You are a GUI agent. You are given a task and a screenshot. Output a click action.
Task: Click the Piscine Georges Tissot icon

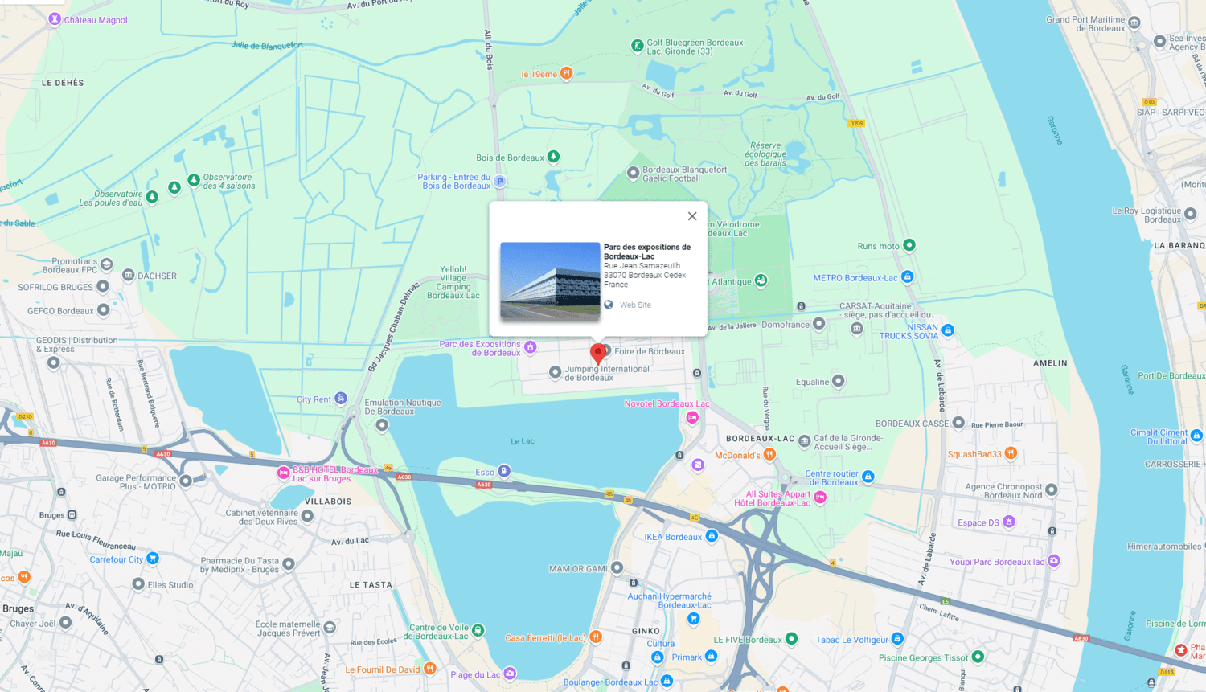click(x=978, y=657)
